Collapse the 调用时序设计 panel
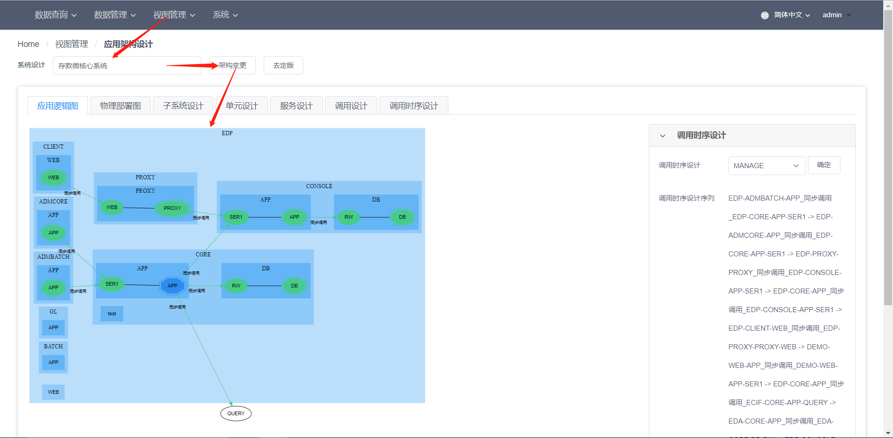Viewport: 893px width, 438px height. [663, 136]
